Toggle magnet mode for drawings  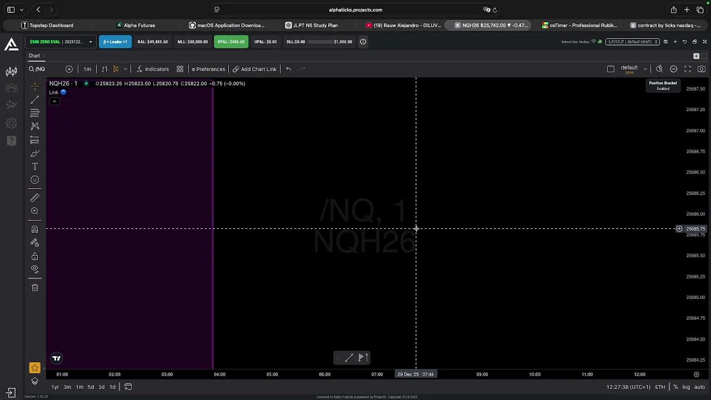[34, 229]
